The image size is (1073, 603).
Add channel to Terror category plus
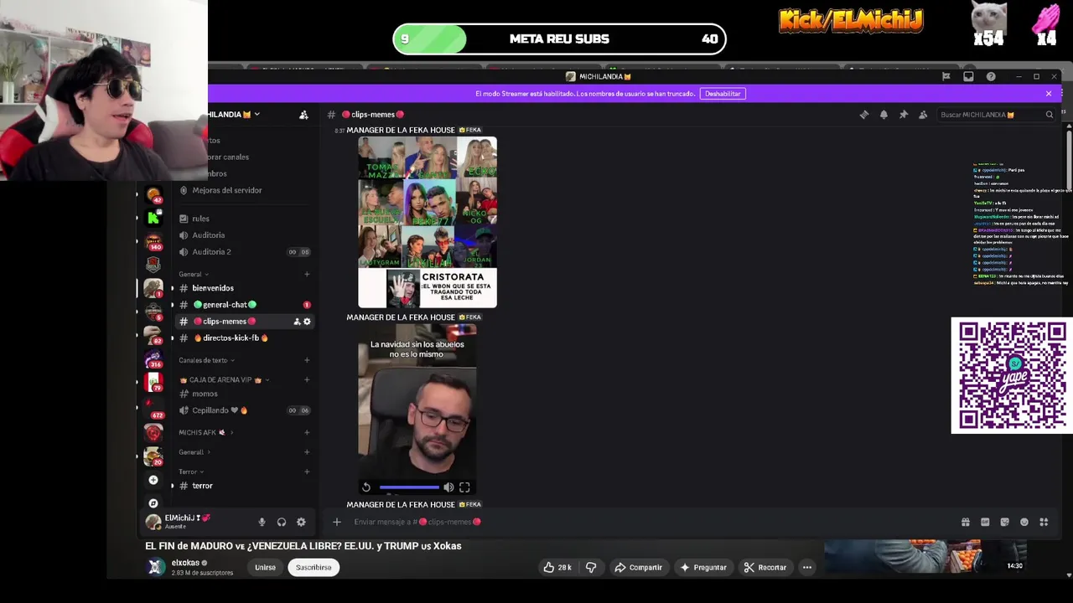tap(307, 472)
